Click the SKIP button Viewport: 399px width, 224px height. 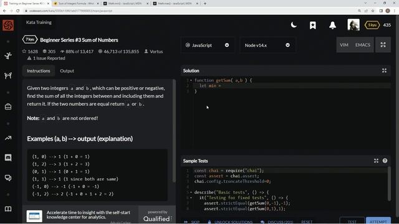193,222
